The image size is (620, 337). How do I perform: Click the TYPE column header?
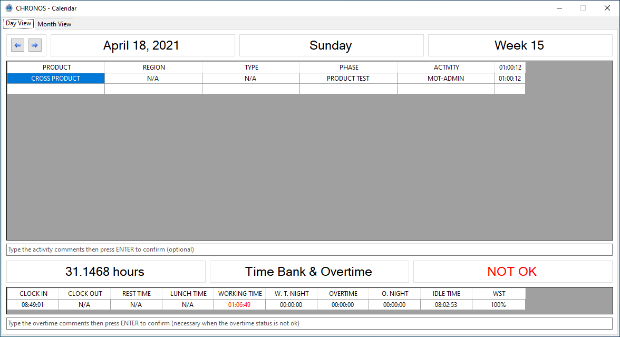pyautogui.click(x=251, y=68)
